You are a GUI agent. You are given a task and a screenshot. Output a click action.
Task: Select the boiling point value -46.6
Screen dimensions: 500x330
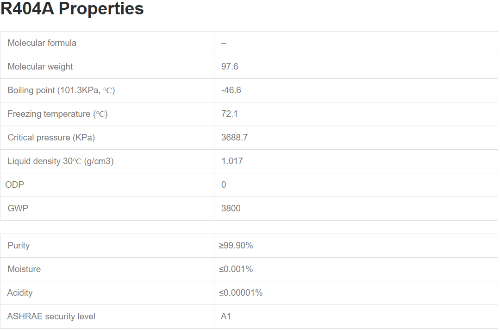[x=231, y=90]
